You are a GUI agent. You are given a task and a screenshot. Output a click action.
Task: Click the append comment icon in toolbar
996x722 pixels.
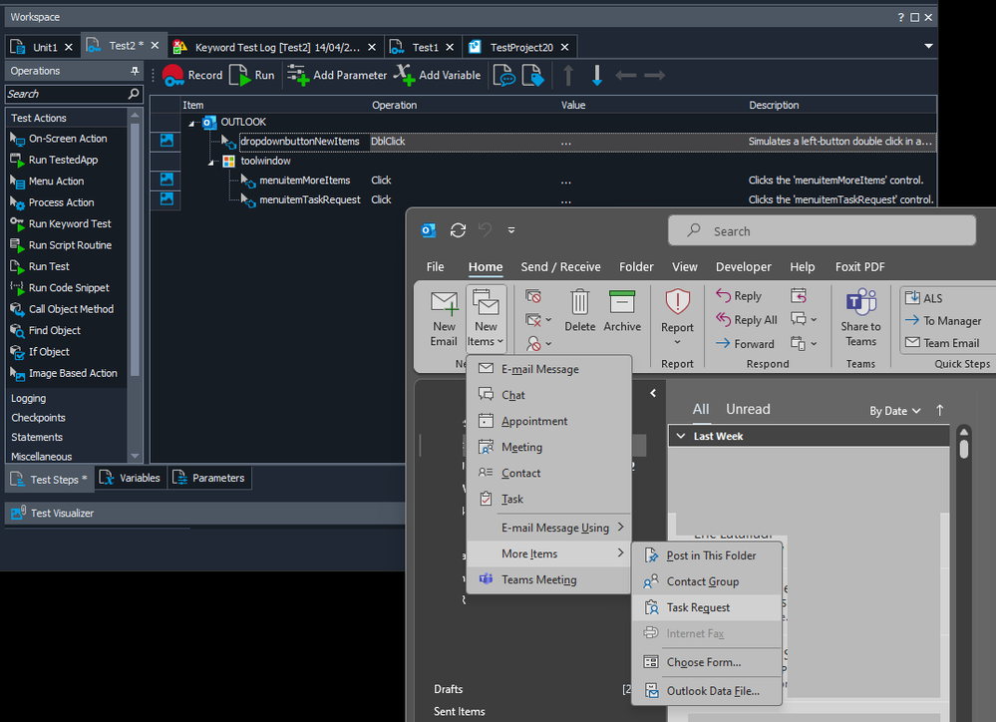pos(504,75)
